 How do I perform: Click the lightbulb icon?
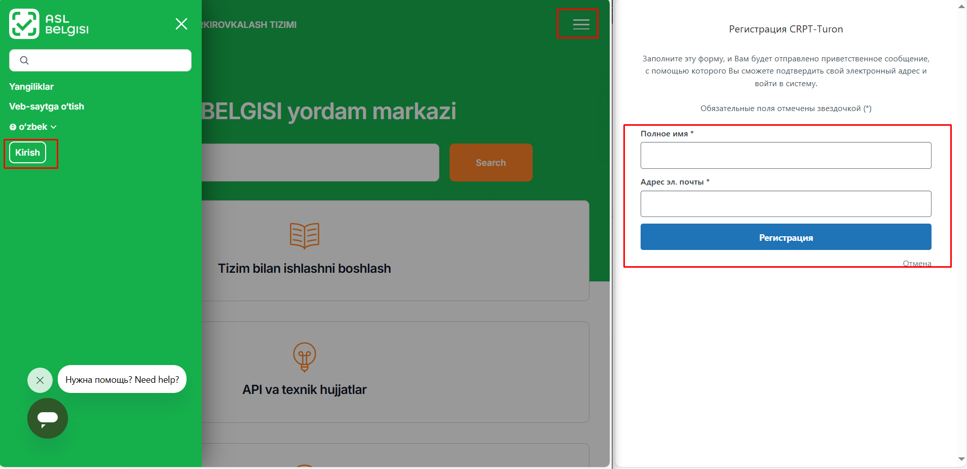pos(305,357)
